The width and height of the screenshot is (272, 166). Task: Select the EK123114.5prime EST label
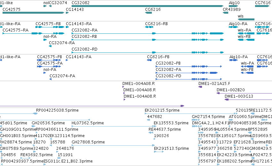point(67,136)
